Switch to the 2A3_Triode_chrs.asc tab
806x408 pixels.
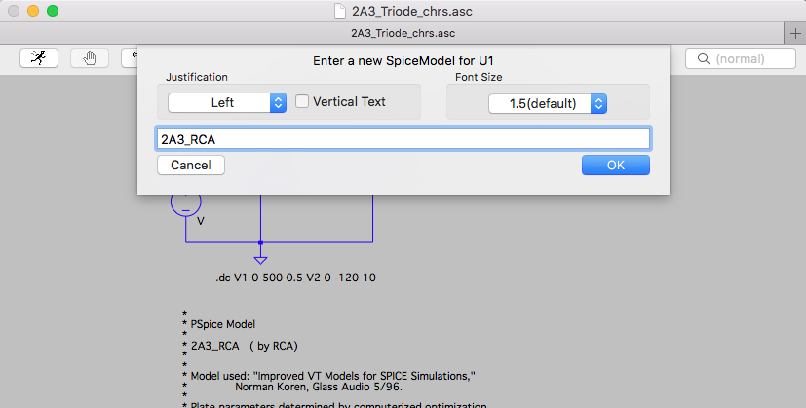click(x=403, y=33)
